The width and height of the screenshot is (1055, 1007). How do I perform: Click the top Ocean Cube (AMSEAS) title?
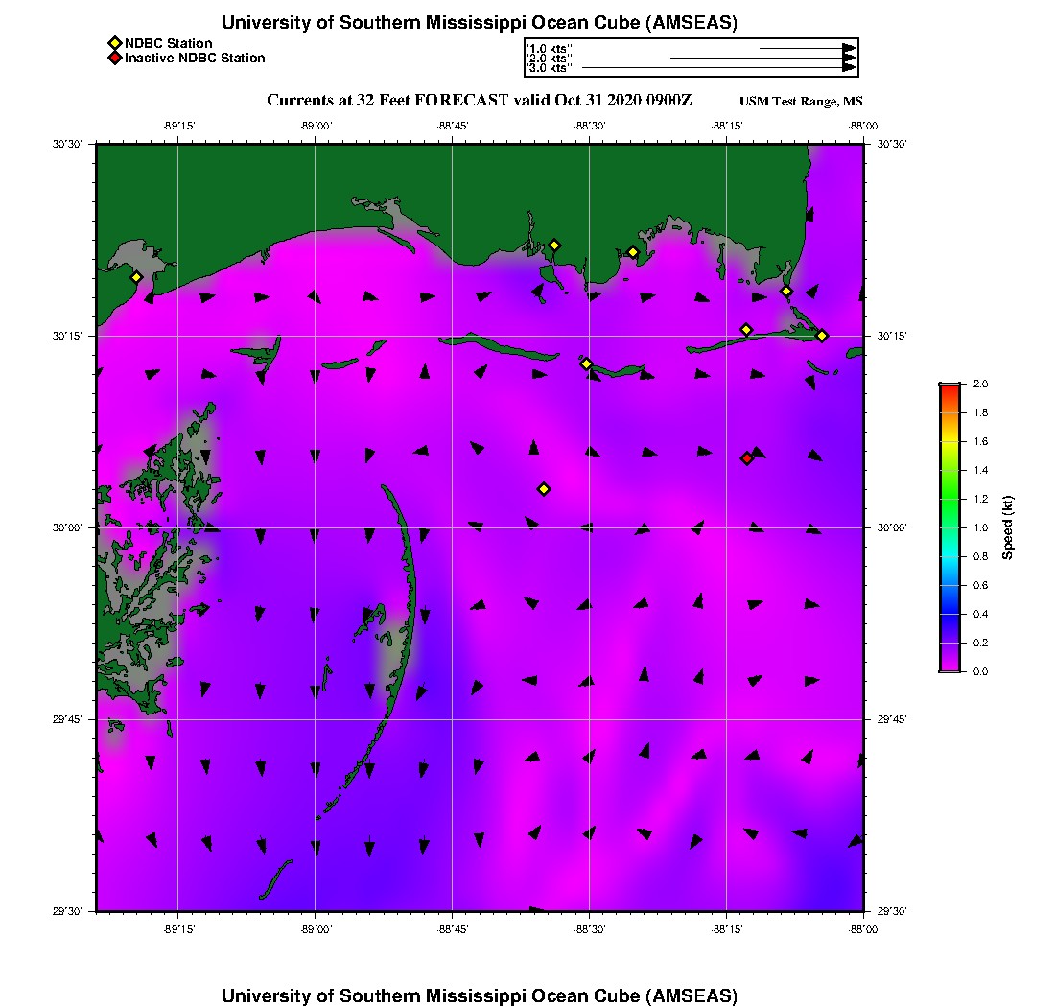click(480, 23)
